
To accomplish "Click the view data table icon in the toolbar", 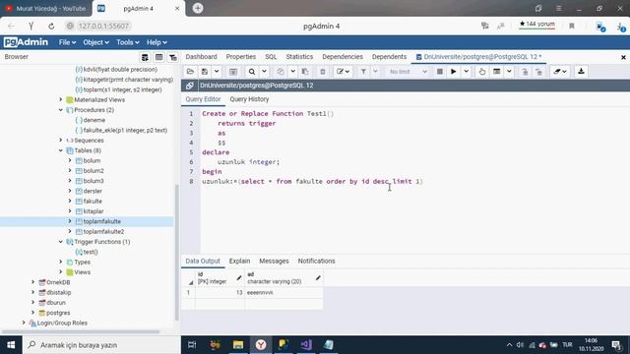I will click(x=233, y=72).
